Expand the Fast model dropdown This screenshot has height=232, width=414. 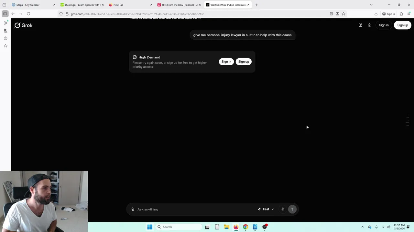(266, 209)
